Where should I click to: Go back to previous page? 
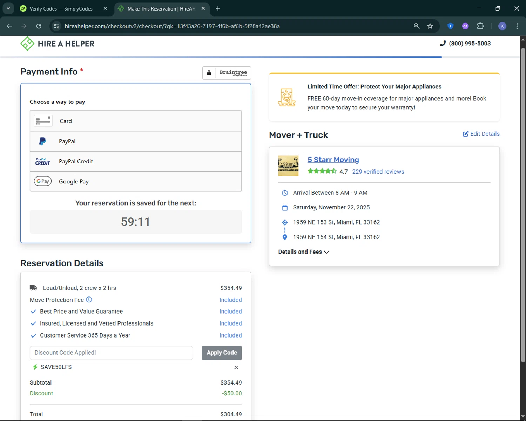pyautogui.click(x=9, y=26)
